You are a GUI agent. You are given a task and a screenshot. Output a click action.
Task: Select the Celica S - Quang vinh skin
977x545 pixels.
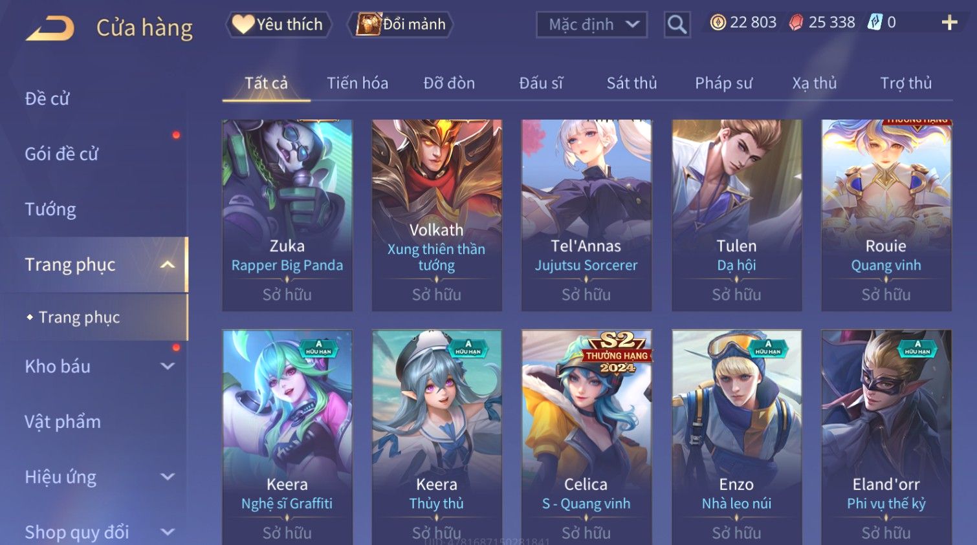click(586, 437)
